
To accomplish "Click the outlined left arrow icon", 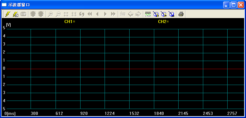I will (130, 14).
